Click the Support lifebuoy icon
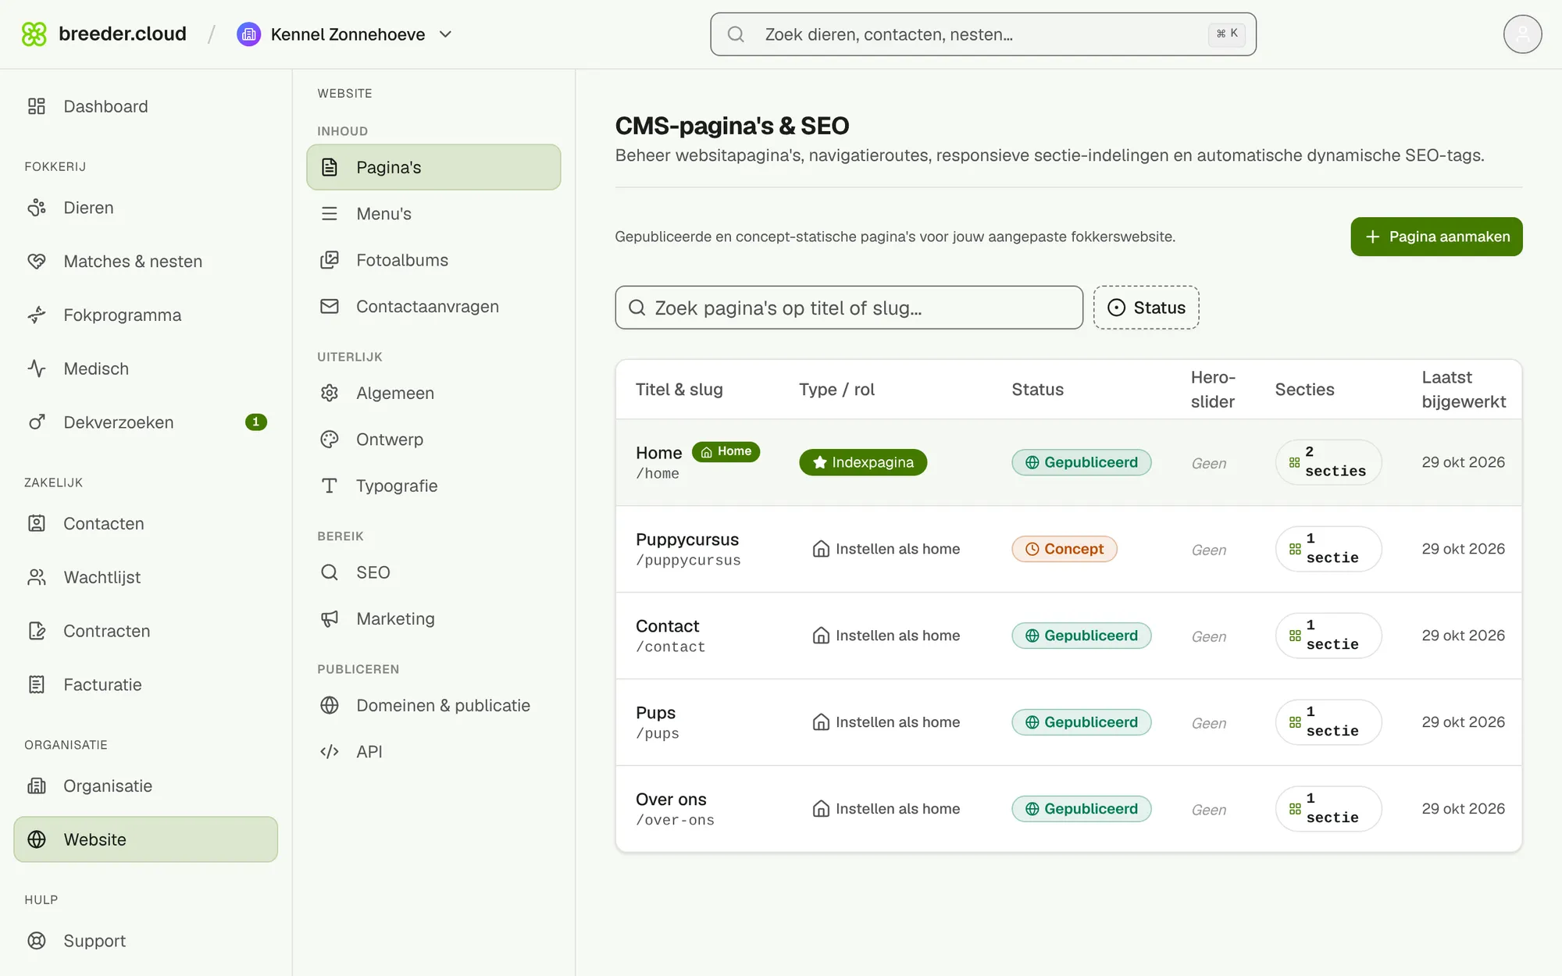 (37, 941)
